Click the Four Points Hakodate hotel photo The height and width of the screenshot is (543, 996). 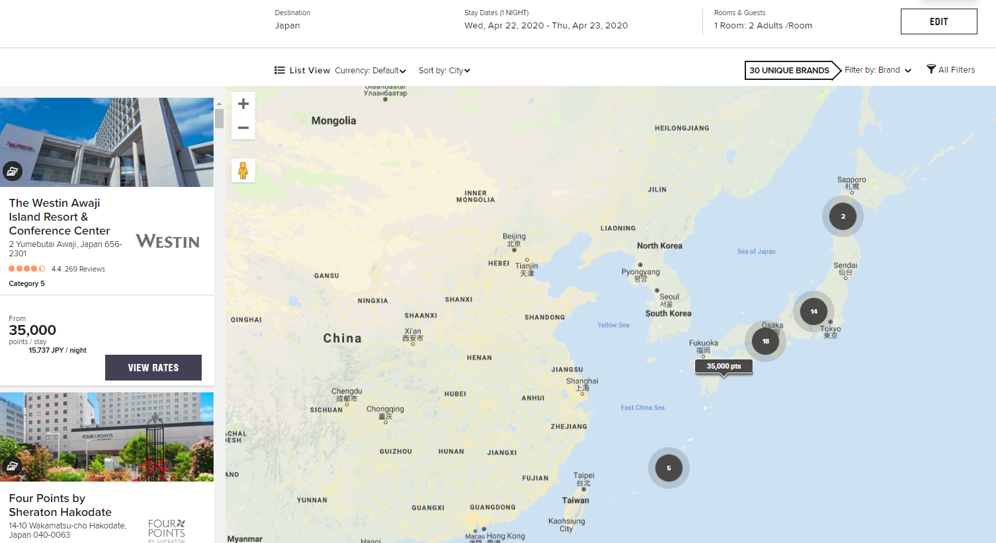pos(106,437)
